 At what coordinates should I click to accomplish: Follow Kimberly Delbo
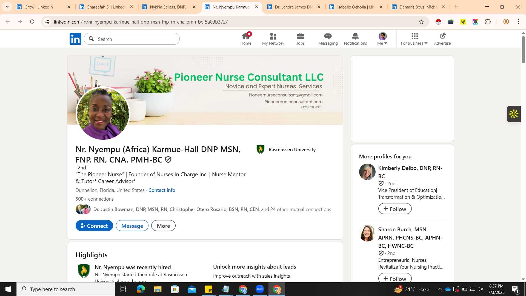click(x=395, y=209)
